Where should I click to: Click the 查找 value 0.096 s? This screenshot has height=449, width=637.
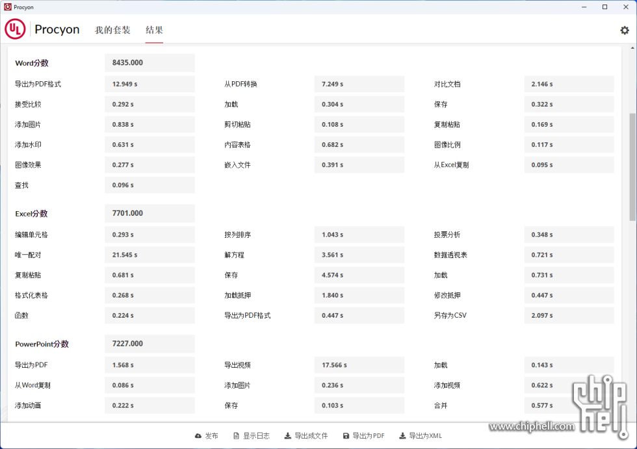click(x=149, y=185)
